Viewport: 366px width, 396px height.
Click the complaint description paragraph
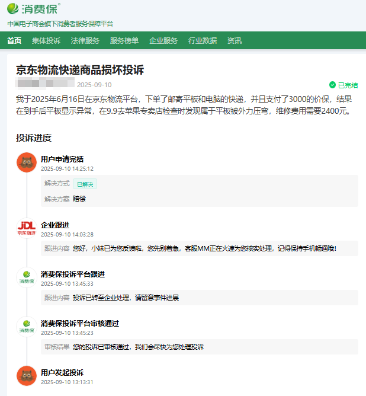point(184,105)
